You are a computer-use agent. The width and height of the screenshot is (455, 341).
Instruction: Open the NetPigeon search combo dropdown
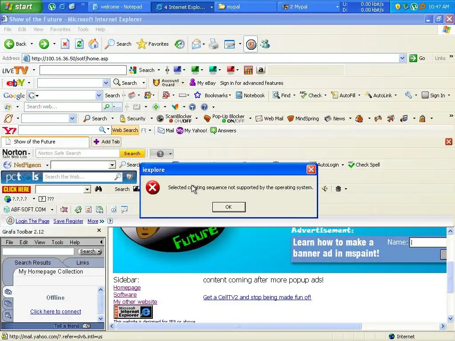[112, 165]
